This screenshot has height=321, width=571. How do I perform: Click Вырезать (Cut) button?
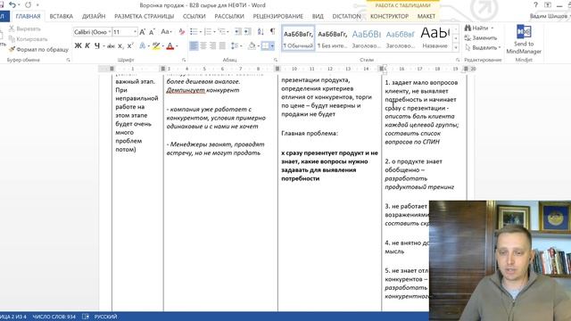pyautogui.click(x=25, y=29)
